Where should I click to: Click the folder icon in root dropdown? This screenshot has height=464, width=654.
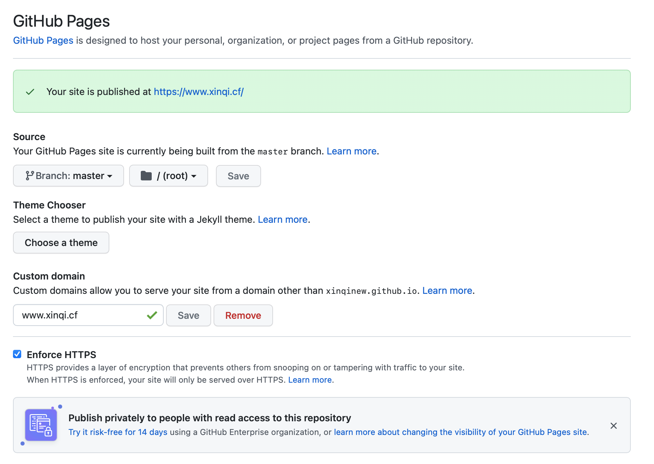tap(146, 176)
